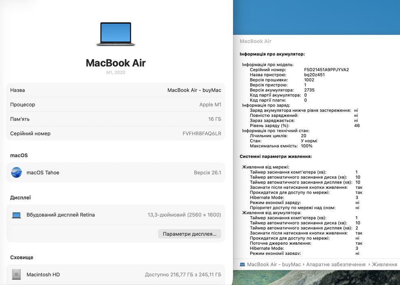Click the "Рівень заряду (%):" label

click(270, 126)
